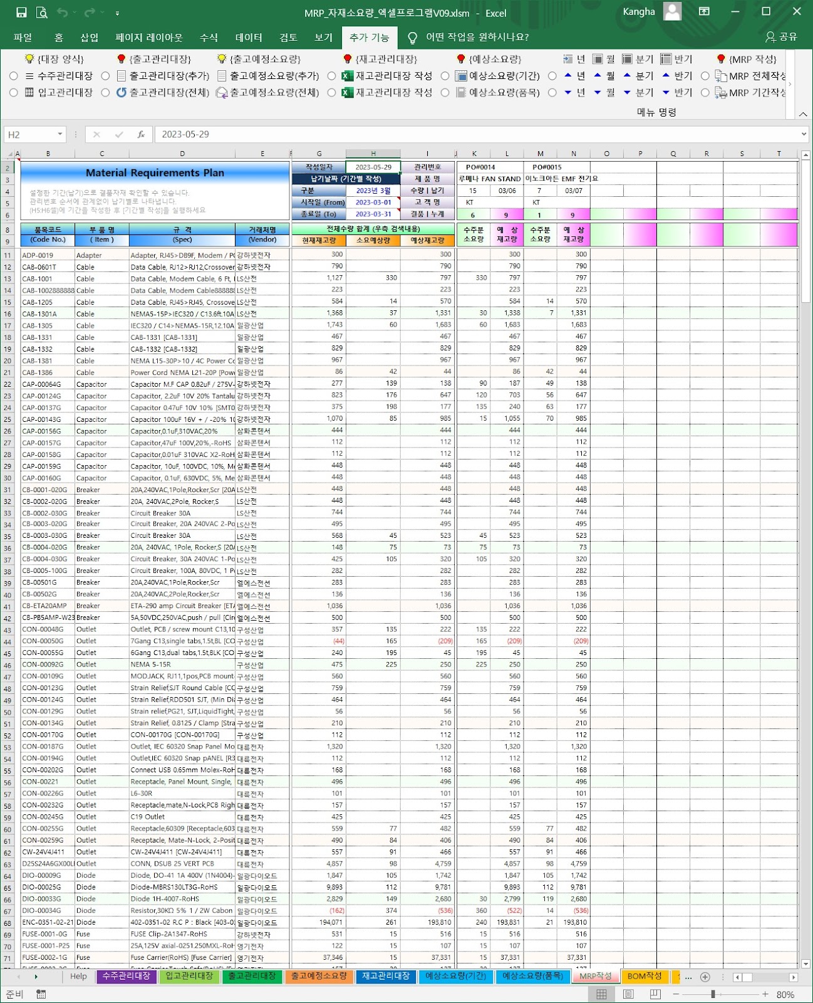Run the MRP 기간작성 command
813x1003 pixels.
tap(750, 92)
